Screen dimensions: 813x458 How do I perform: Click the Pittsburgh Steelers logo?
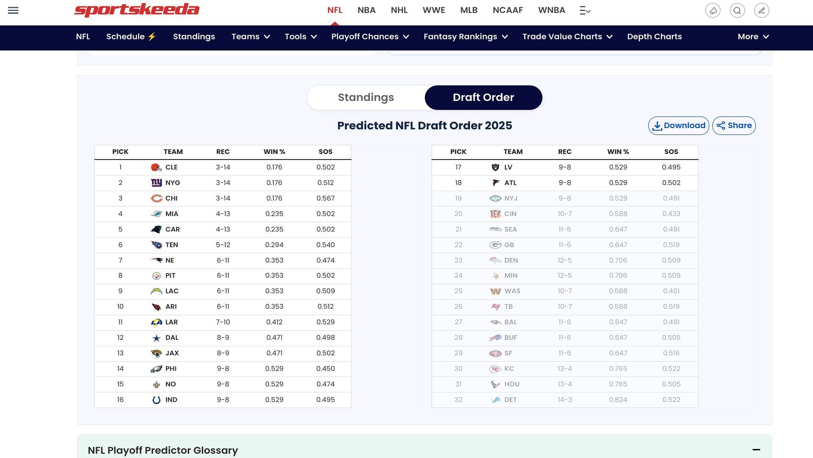click(156, 276)
